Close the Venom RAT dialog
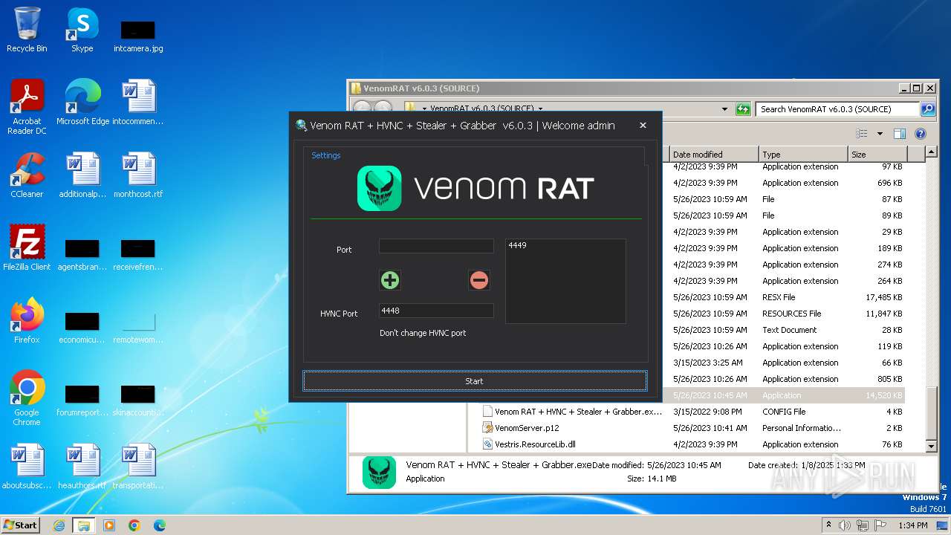This screenshot has height=535, width=951. tap(643, 126)
